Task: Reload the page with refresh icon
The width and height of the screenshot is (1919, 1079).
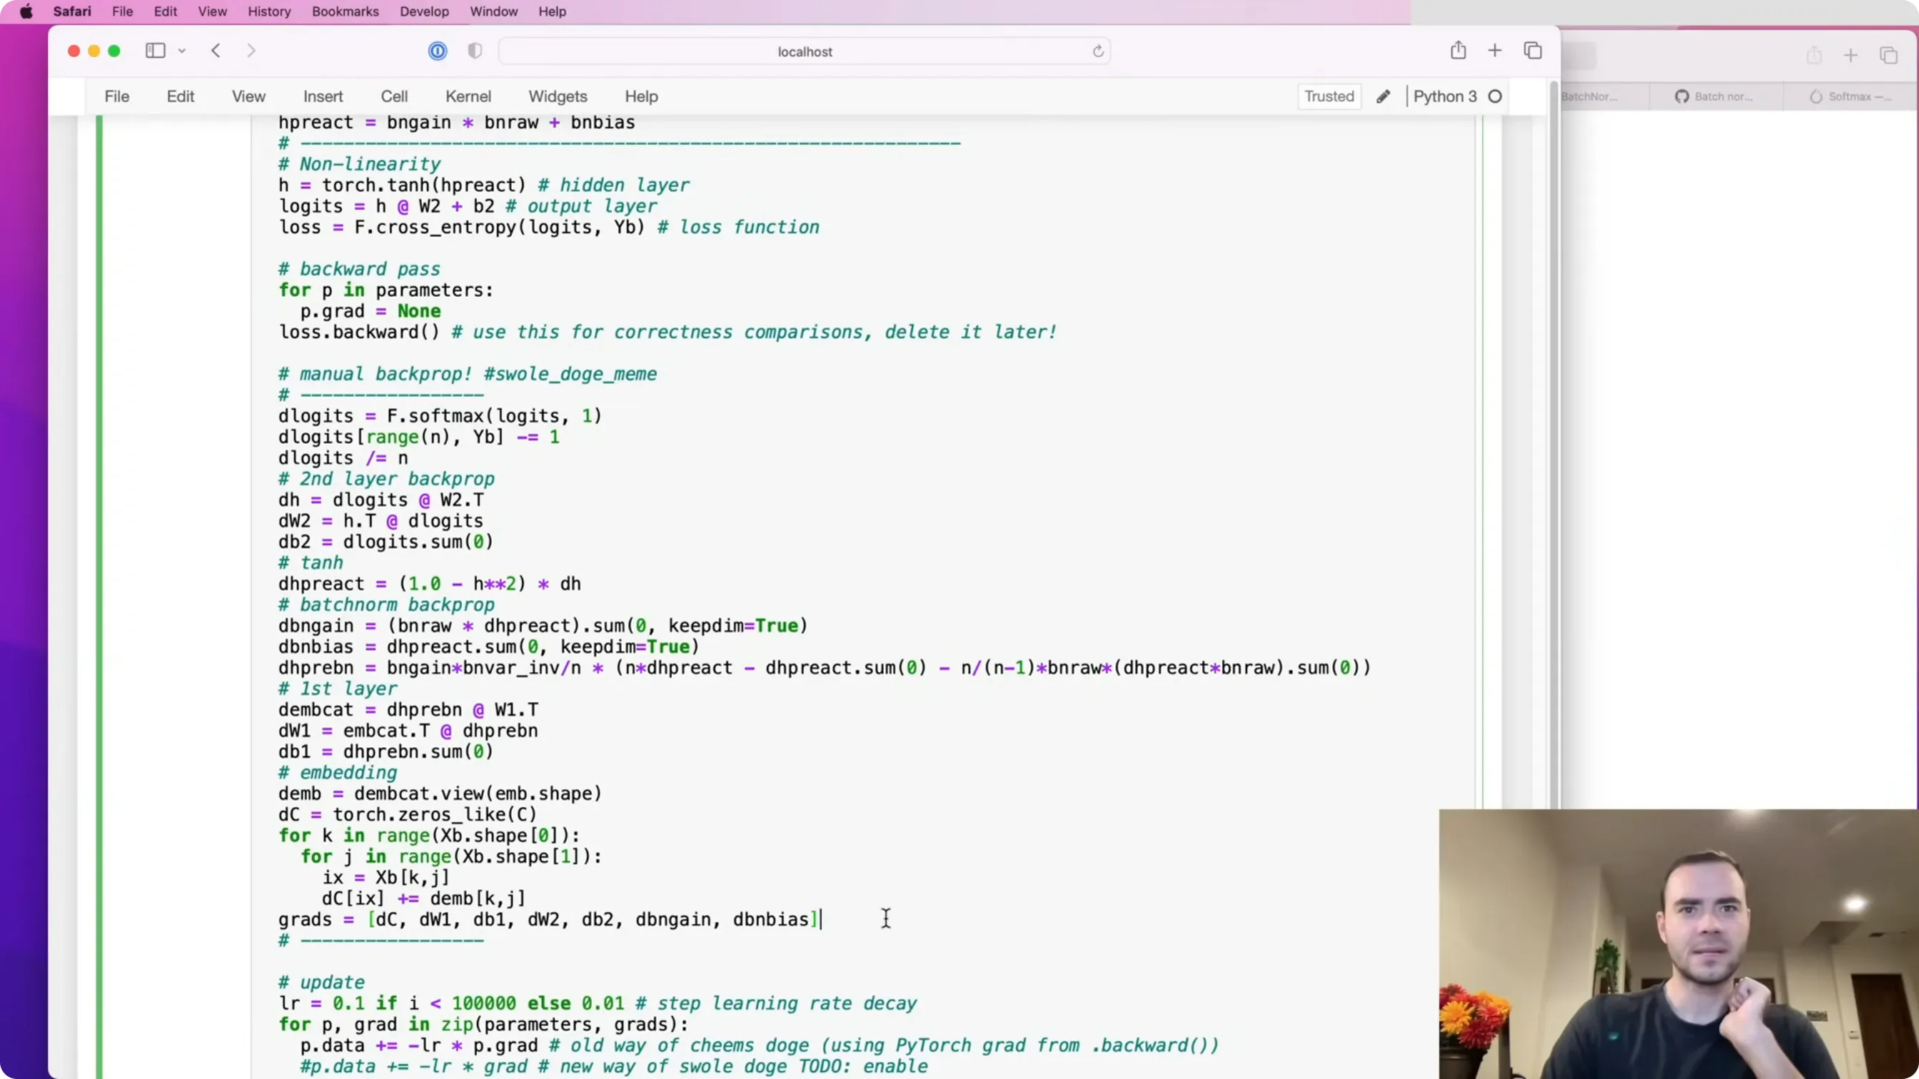Action: click(1097, 51)
